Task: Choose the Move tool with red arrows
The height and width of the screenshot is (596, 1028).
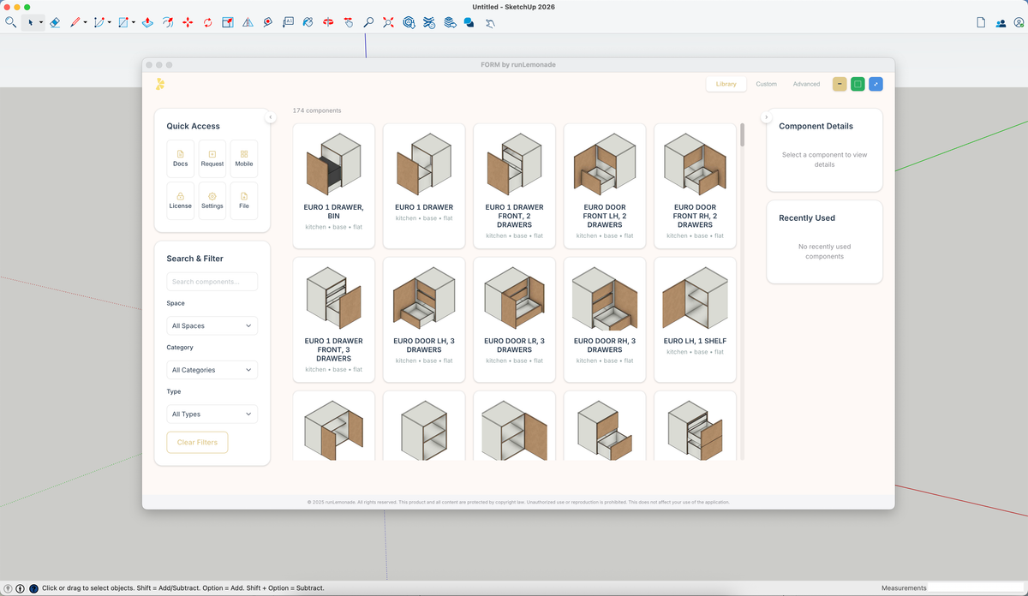Action: pos(188,22)
